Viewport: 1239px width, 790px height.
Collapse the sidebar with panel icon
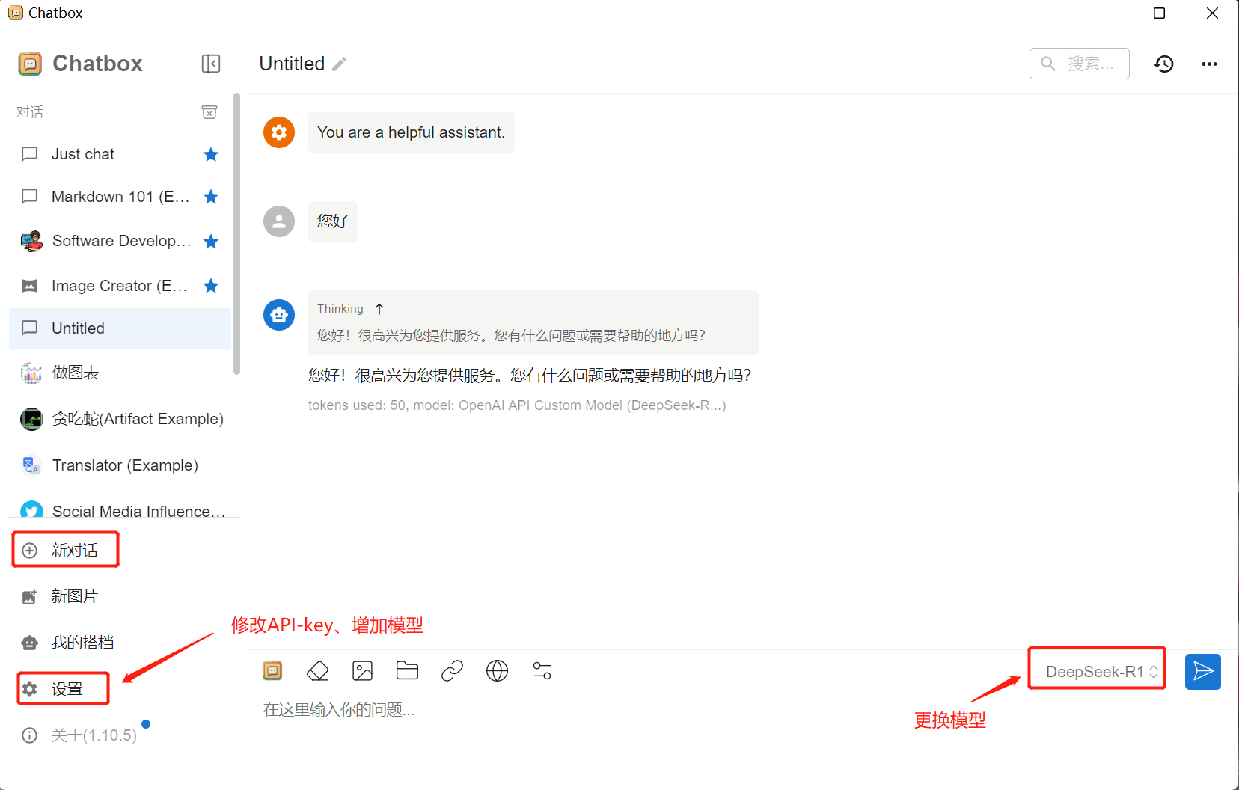tap(211, 64)
